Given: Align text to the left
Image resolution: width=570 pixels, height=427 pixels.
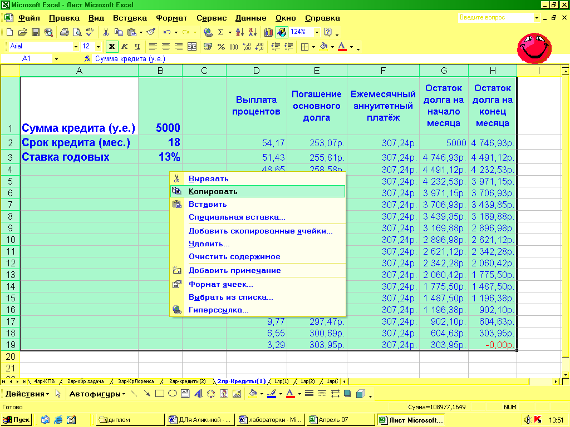Looking at the screenshot, I should (153, 47).
